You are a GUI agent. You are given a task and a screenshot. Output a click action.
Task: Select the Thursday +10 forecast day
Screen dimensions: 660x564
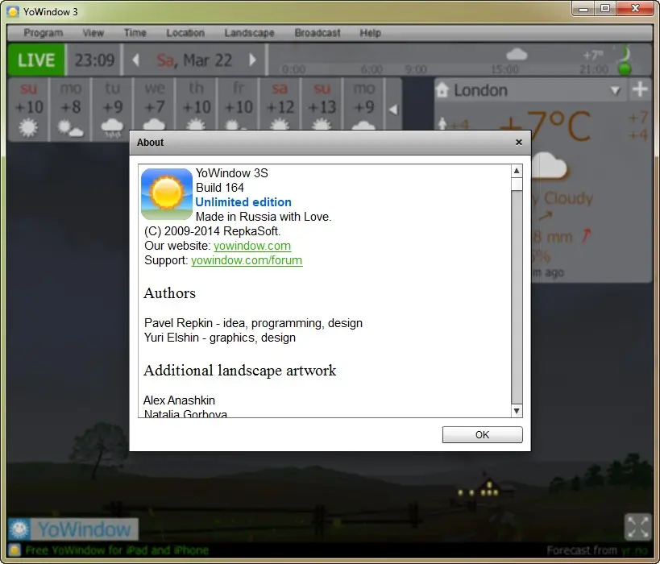click(x=197, y=106)
